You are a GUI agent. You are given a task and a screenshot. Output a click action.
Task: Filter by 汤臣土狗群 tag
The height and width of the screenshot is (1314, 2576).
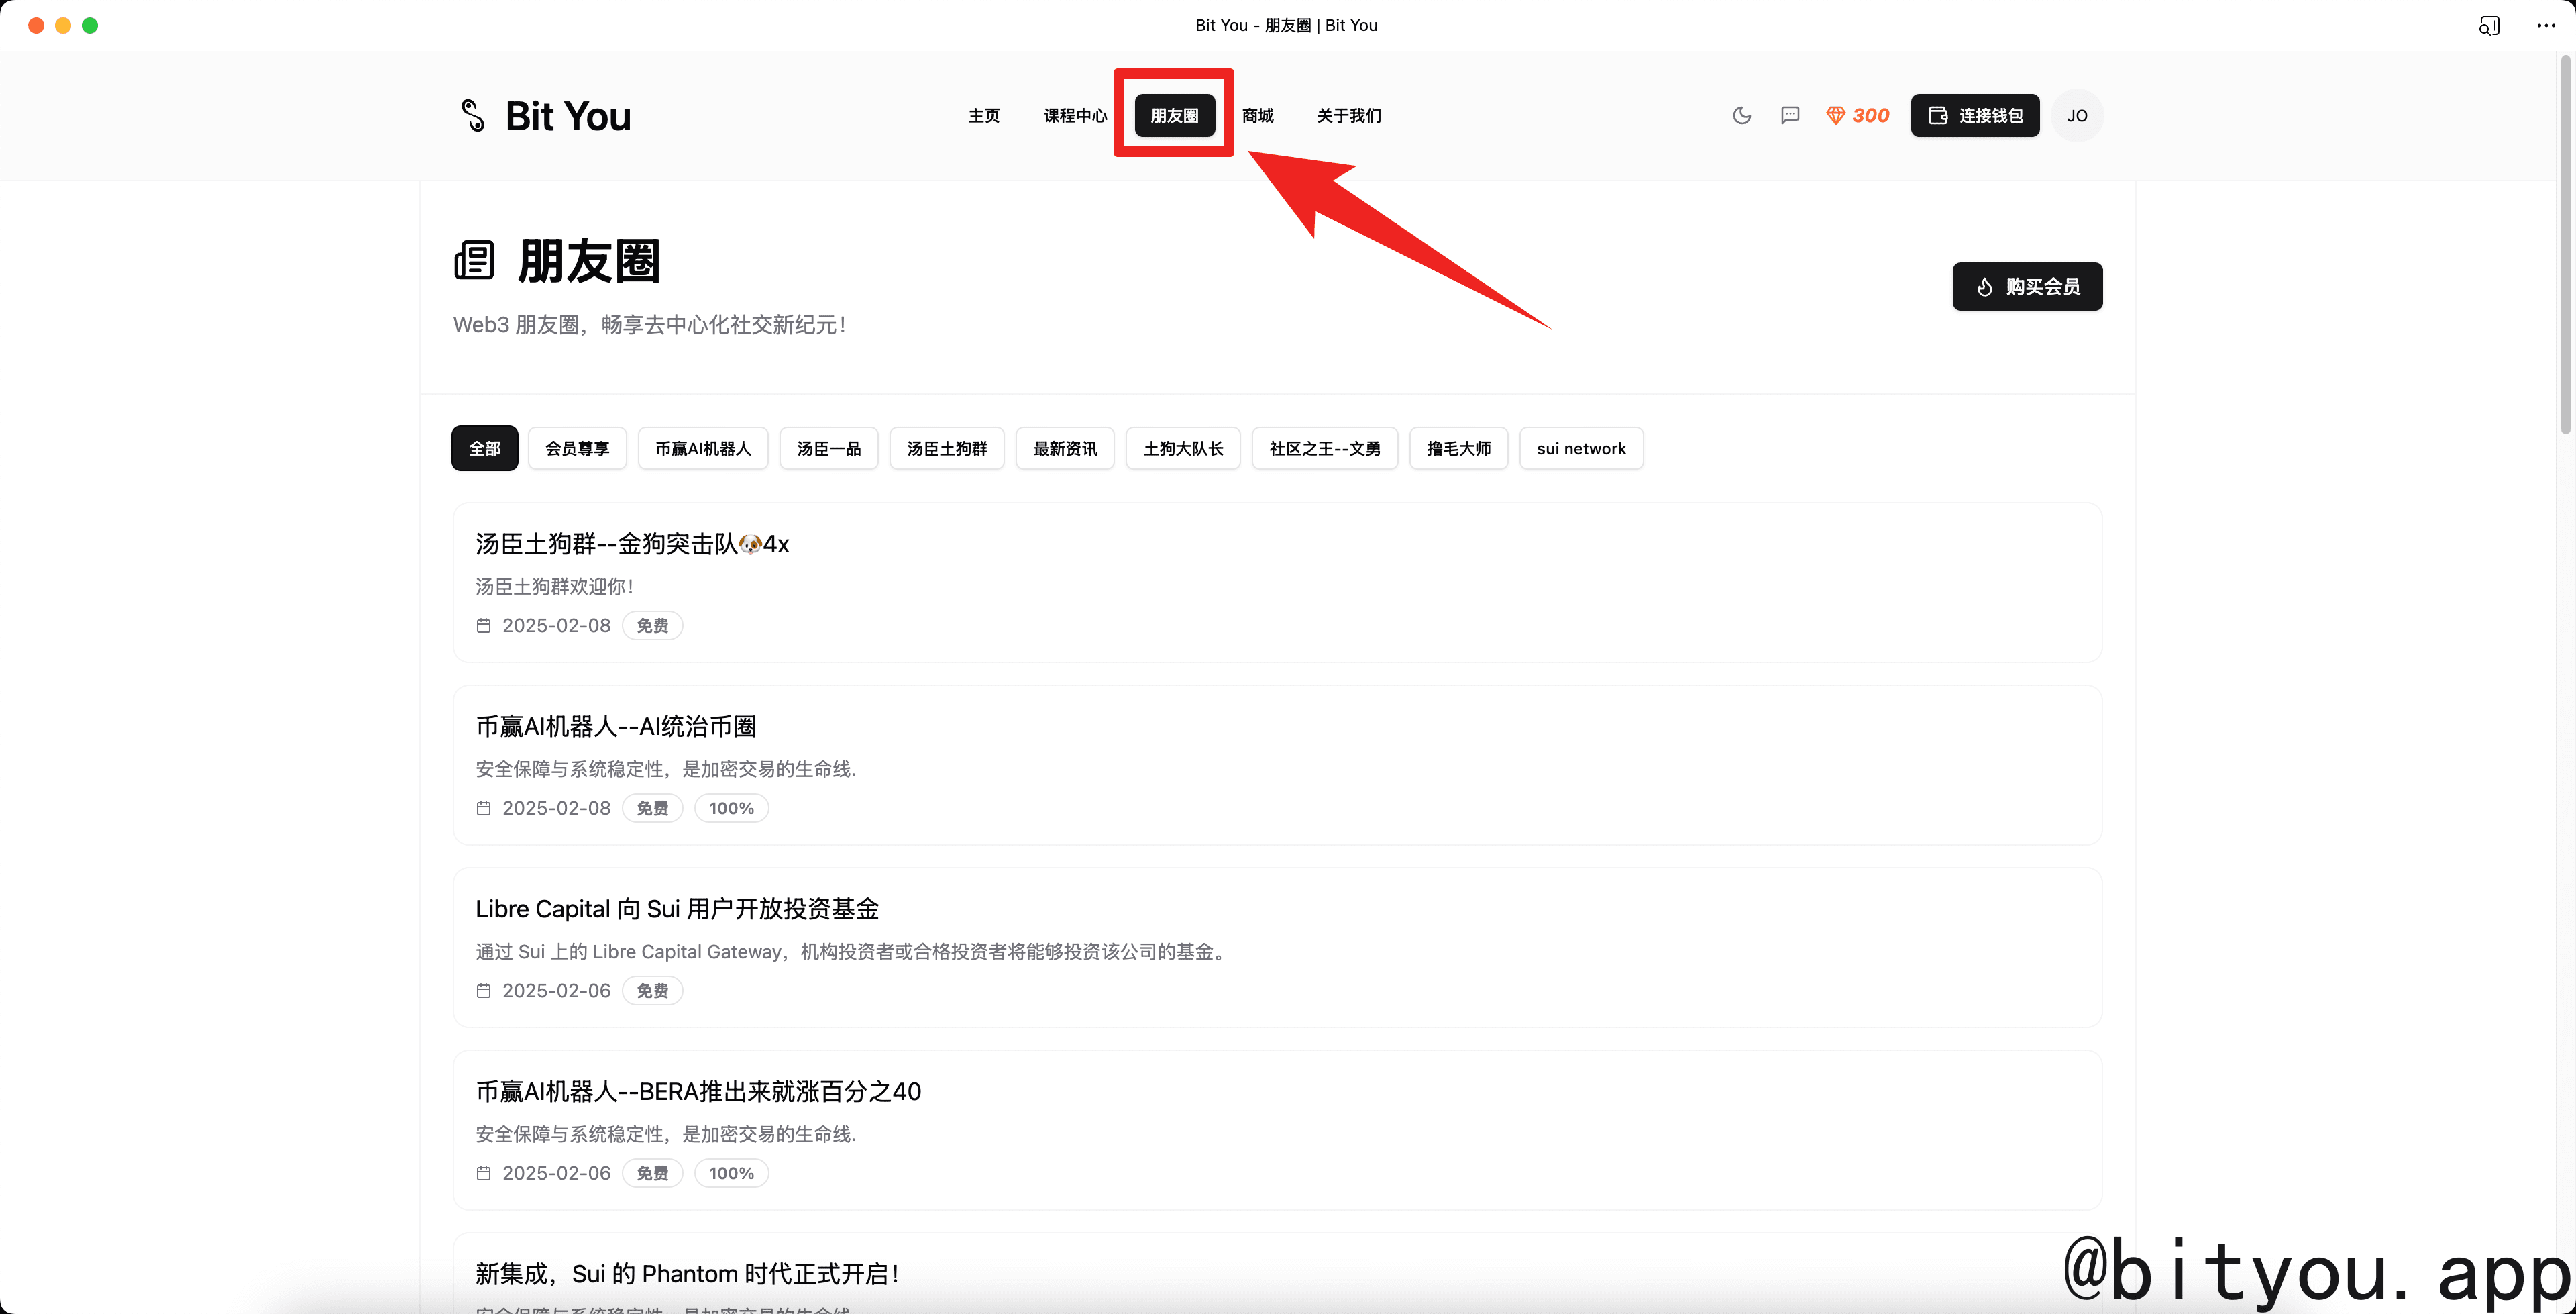click(x=947, y=450)
